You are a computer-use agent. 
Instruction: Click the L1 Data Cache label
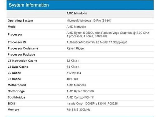pyautogui.click(x=18, y=67)
